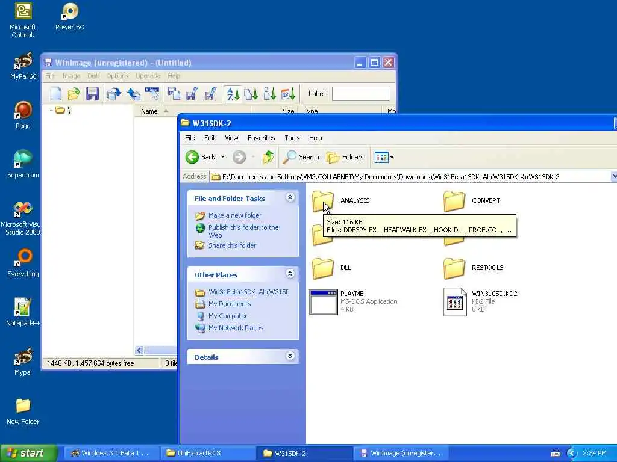Screen dimensions: 617x462
Task: Select PLAYME! MS-DOS application file
Action: point(353,302)
